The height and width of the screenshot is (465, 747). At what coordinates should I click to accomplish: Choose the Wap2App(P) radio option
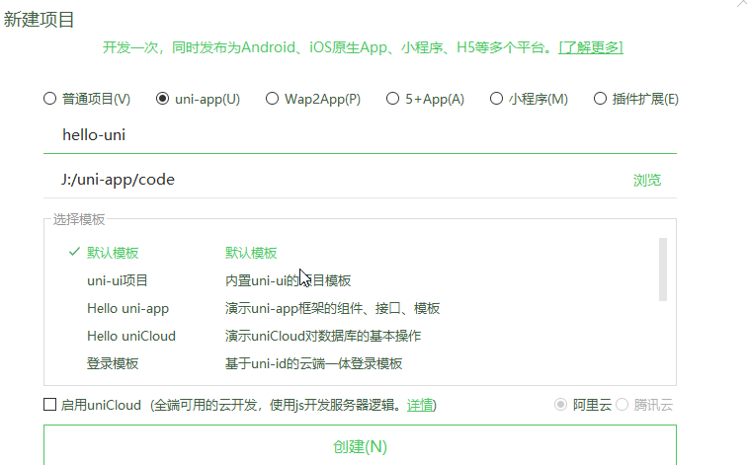[x=272, y=99]
